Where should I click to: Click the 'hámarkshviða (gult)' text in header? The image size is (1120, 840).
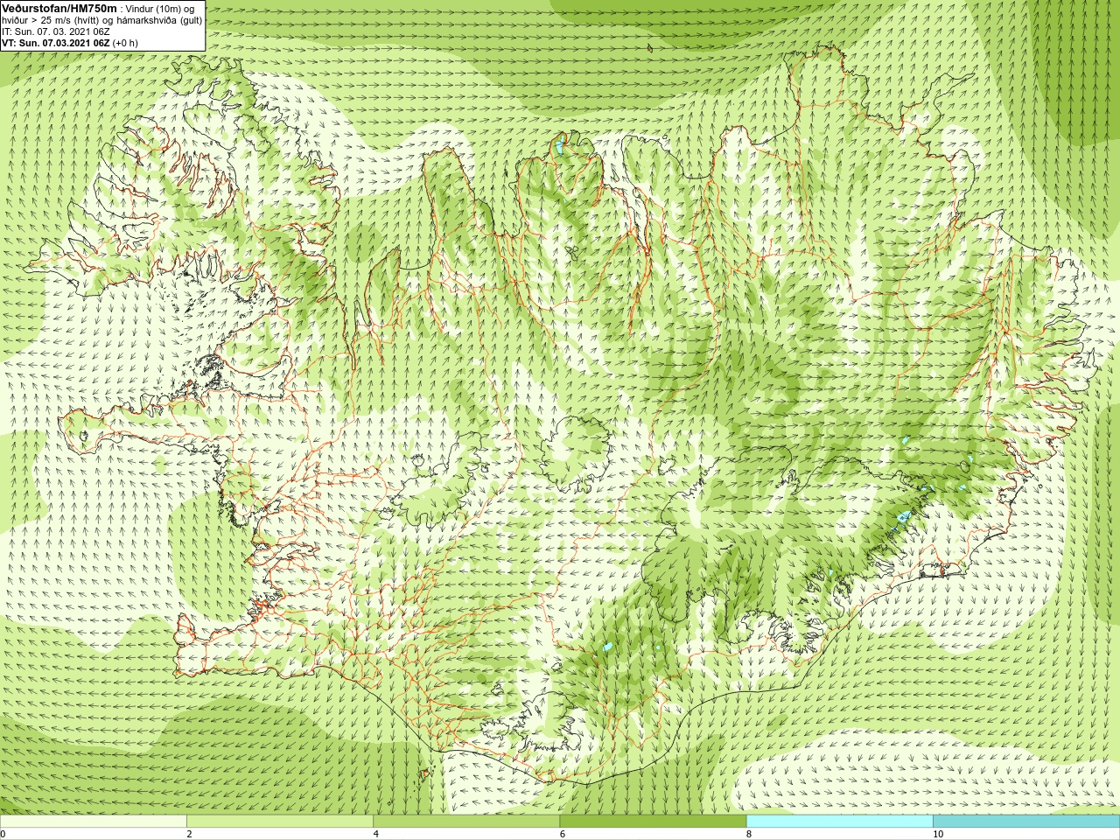click(154, 20)
